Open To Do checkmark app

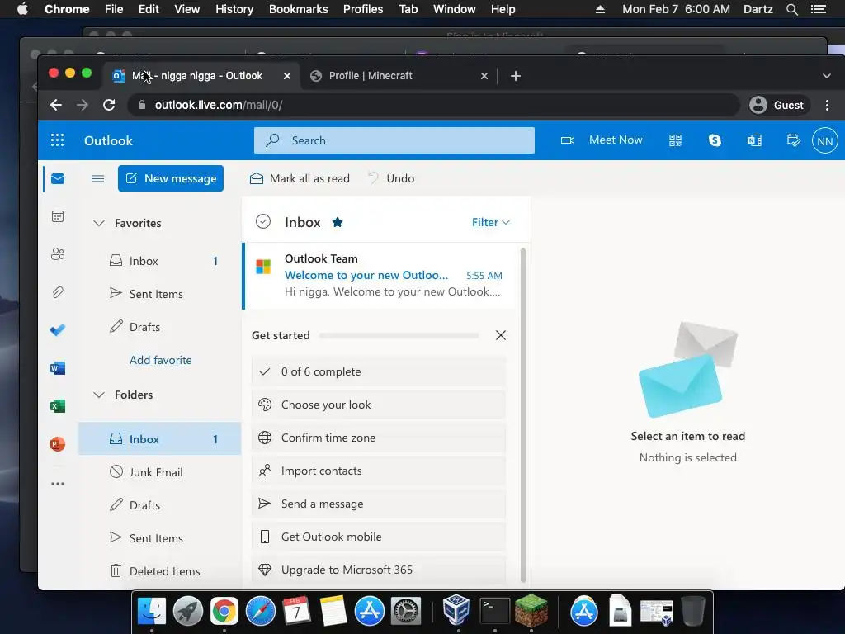58,329
